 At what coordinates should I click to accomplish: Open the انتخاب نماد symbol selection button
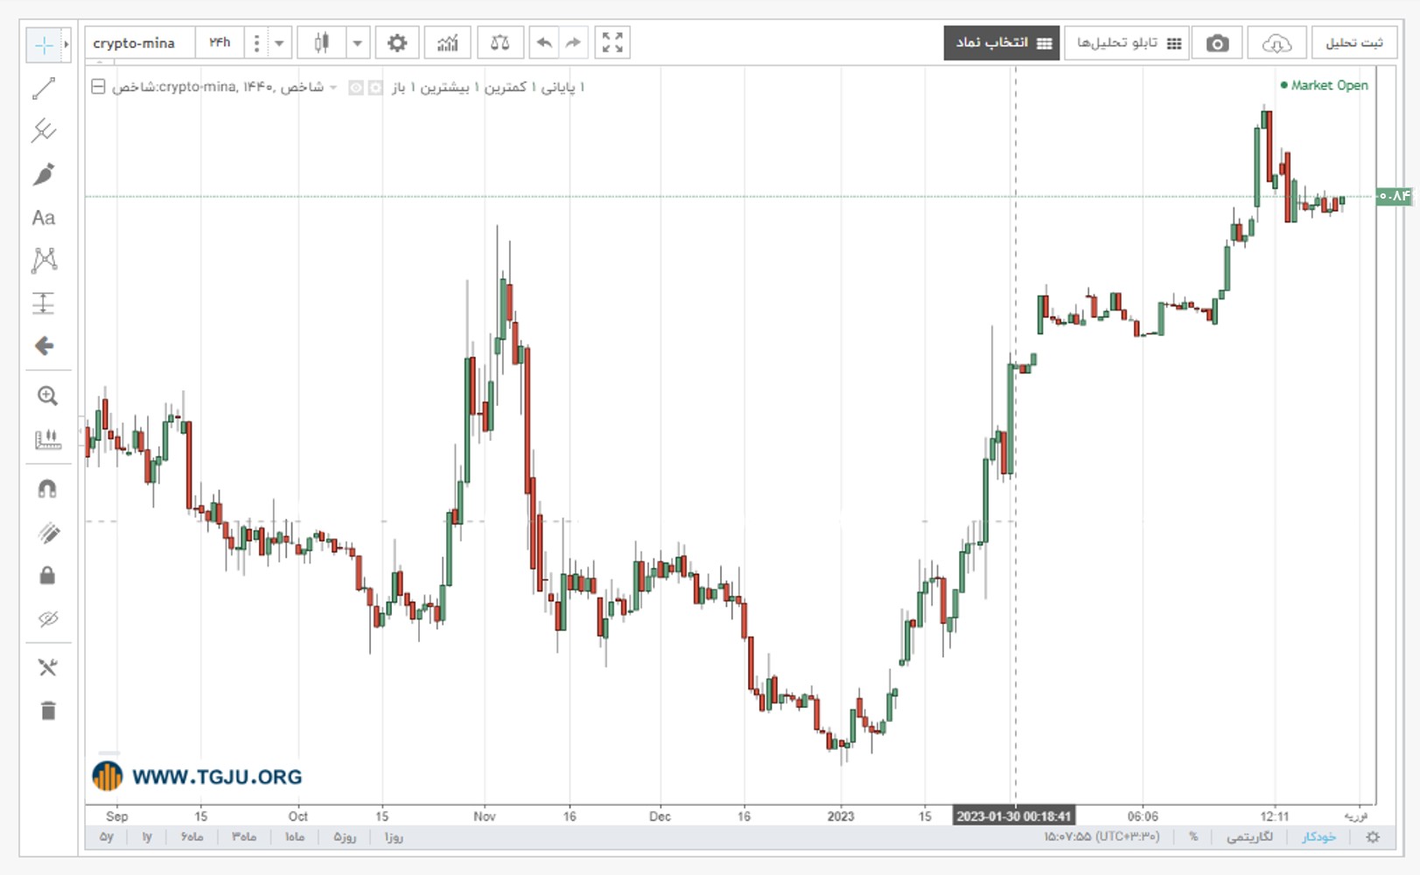(1002, 43)
